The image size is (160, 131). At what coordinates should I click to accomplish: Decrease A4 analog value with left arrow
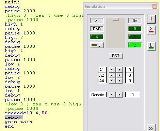click(x=112, y=81)
